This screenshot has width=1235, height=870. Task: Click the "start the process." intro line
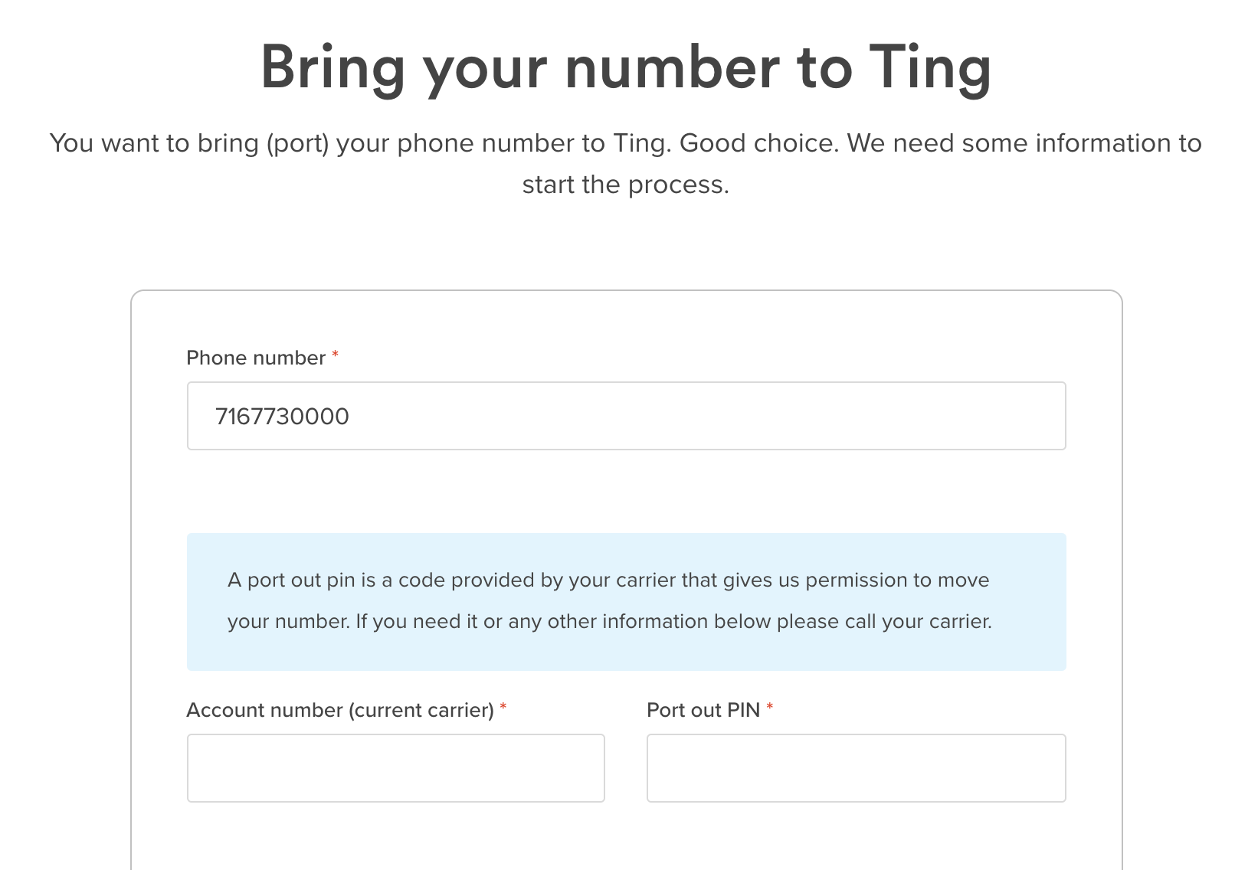625,185
